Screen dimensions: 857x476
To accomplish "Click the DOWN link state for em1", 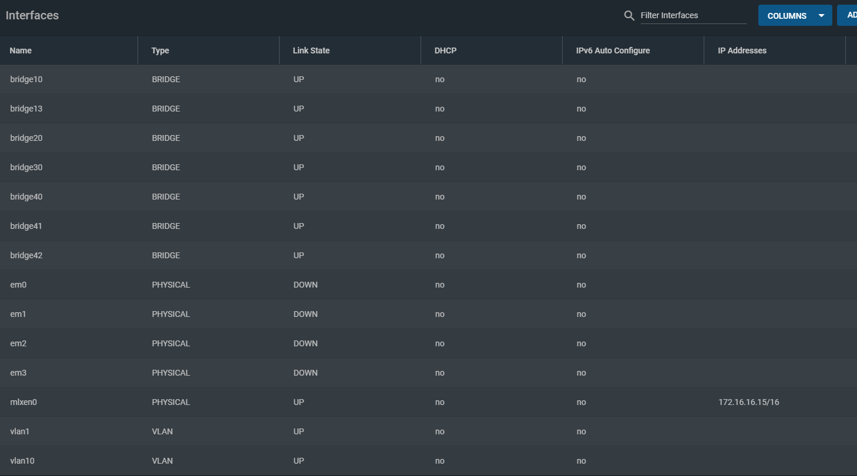I will pyautogui.click(x=305, y=314).
